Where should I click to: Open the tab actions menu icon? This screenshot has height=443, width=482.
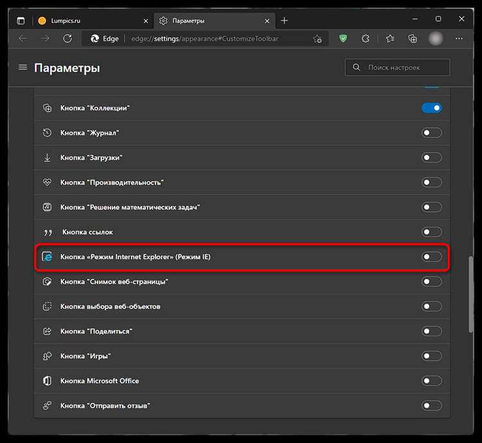[21, 21]
